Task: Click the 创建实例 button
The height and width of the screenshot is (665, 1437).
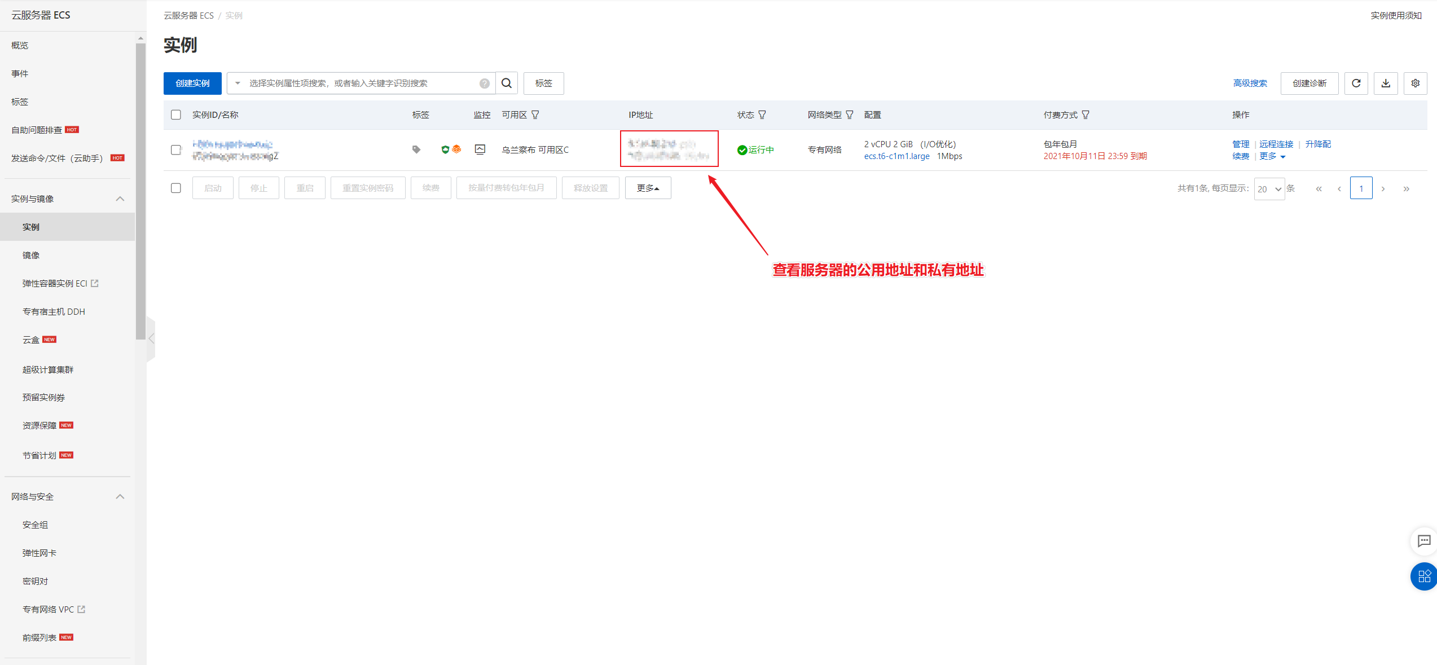Action: point(192,83)
